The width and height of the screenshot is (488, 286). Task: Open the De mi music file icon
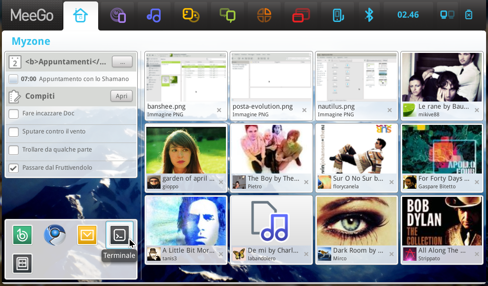(x=271, y=221)
